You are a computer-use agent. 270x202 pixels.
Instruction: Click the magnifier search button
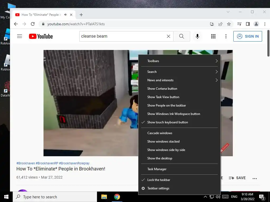click(x=181, y=36)
